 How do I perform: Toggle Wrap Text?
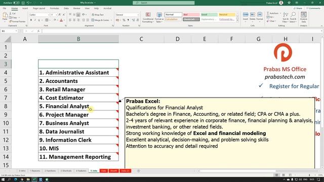click(x=98, y=15)
